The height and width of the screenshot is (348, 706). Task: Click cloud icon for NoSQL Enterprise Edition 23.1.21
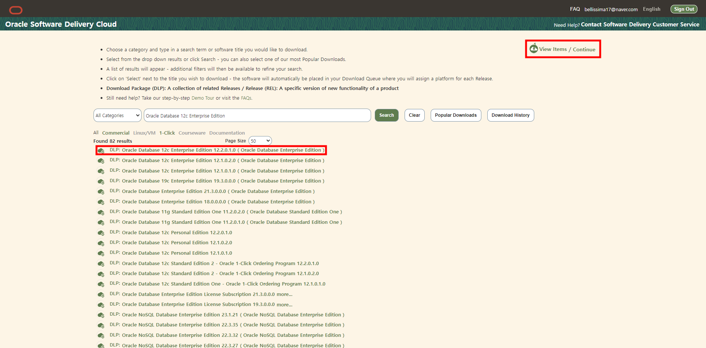coord(101,315)
